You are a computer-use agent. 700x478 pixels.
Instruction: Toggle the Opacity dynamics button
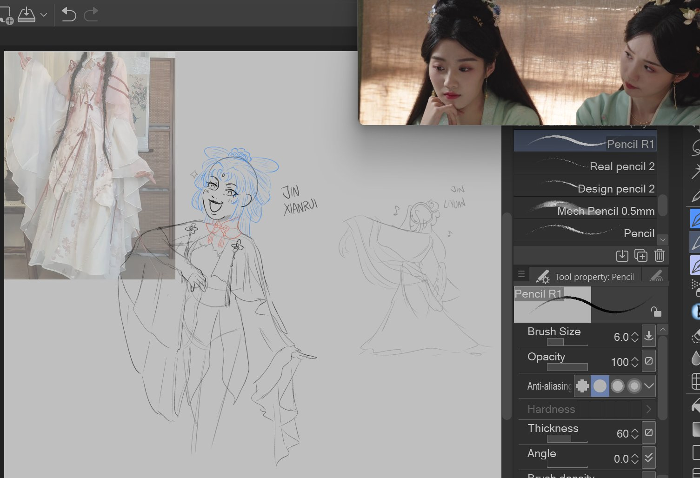648,361
